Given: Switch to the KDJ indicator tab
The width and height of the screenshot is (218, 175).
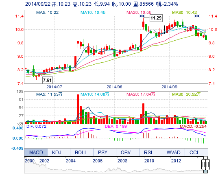Looking at the screenshot, I should [57, 152].
